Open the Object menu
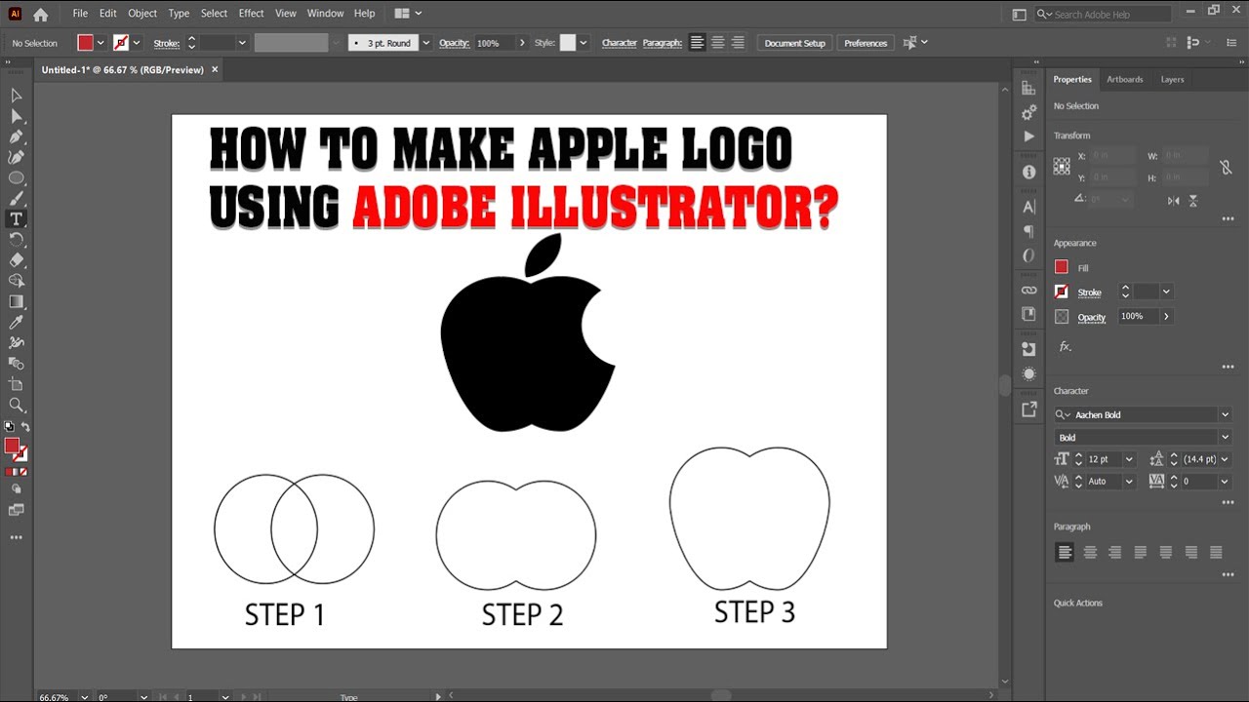 142,14
